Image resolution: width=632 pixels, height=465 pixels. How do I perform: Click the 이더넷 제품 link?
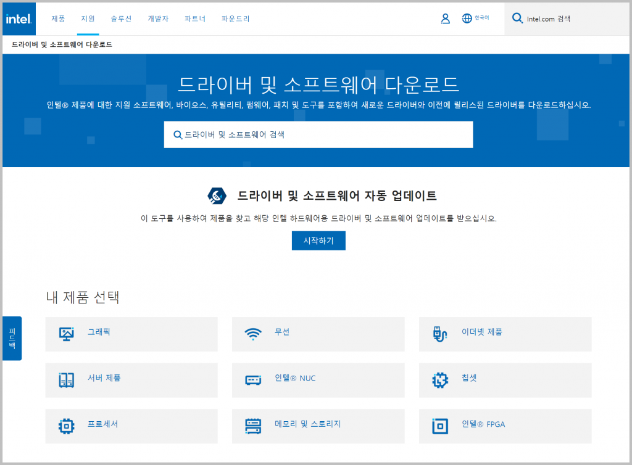[x=482, y=332]
